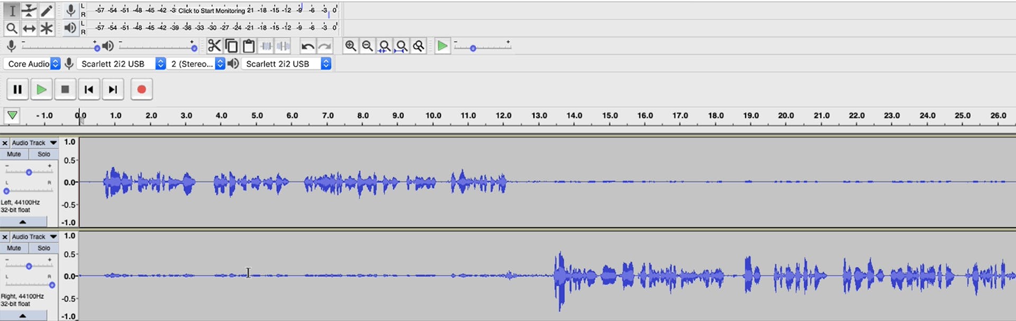Close the first audio track
Image resolution: width=1016 pixels, height=321 pixels.
pos(5,143)
